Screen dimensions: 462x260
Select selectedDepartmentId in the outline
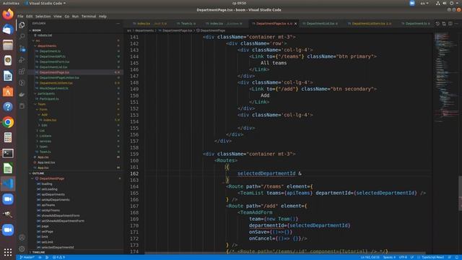[x=58, y=248]
